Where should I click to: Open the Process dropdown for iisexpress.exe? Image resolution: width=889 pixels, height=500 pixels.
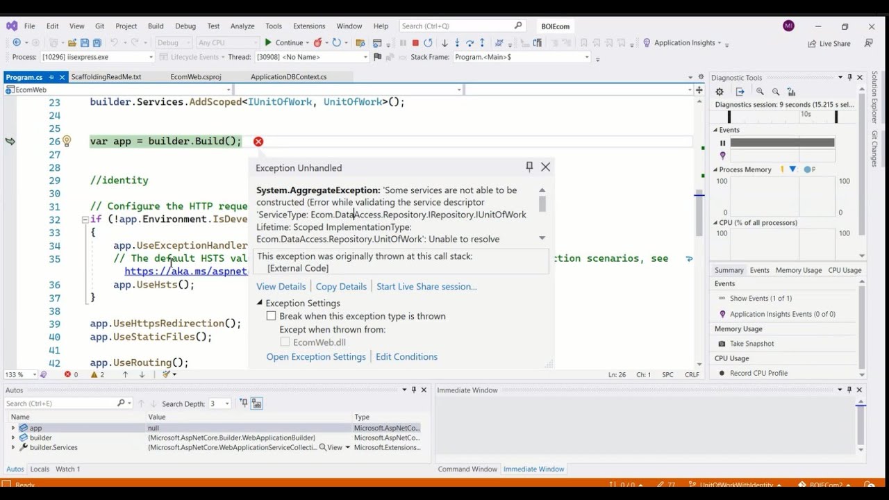[151, 57]
